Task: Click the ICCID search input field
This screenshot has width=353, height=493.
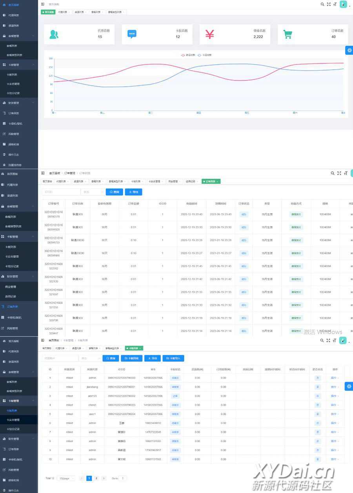Action: pyautogui.click(x=61, y=192)
